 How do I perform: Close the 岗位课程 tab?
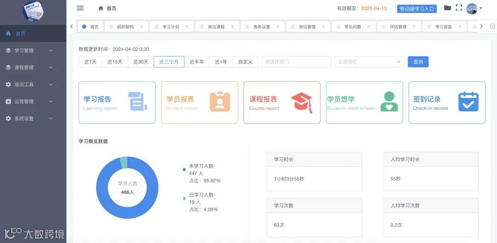coord(232,27)
